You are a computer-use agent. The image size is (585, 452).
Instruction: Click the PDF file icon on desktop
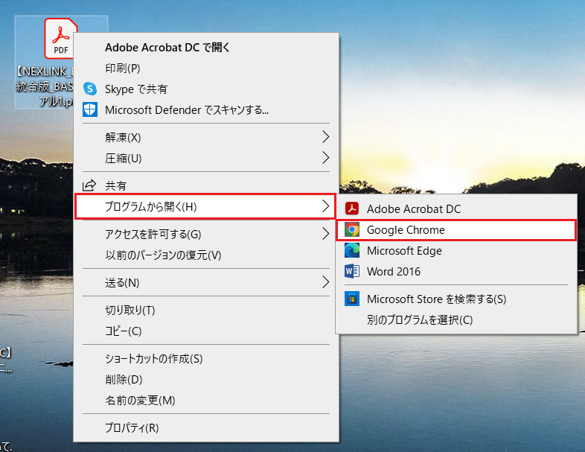(x=60, y=38)
